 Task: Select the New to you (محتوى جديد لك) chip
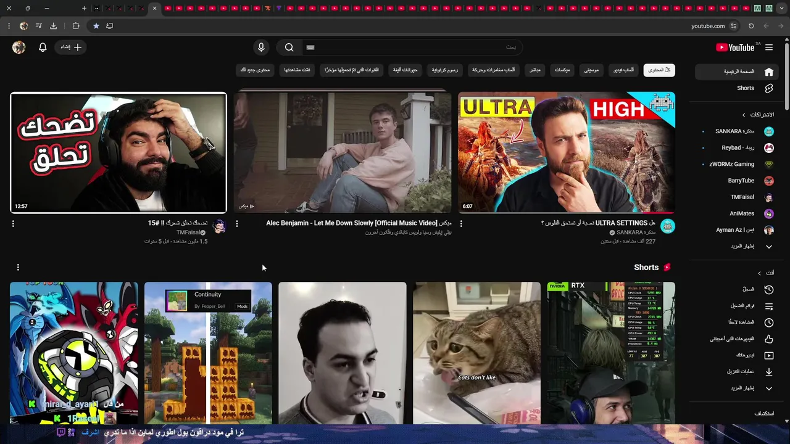point(255,70)
